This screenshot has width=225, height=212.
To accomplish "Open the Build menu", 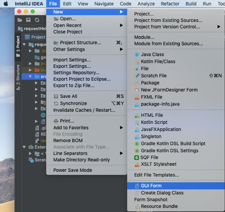I will coord(191,3).
